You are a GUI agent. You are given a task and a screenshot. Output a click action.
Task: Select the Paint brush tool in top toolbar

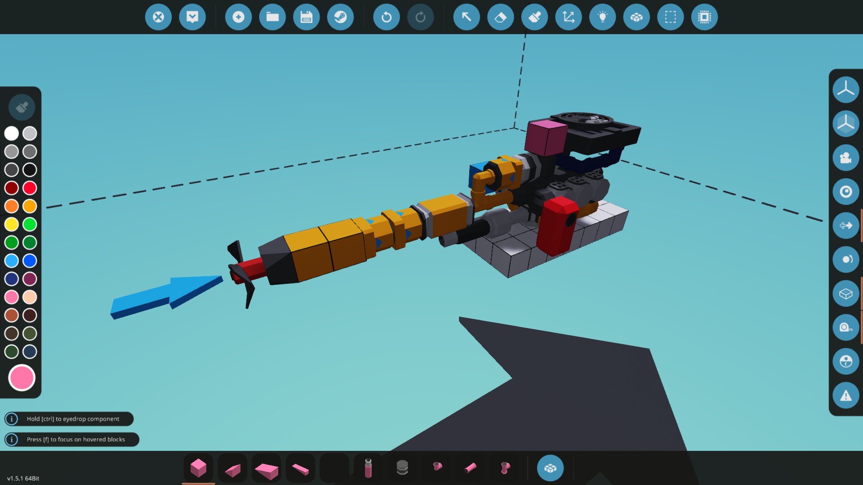pyautogui.click(x=534, y=17)
